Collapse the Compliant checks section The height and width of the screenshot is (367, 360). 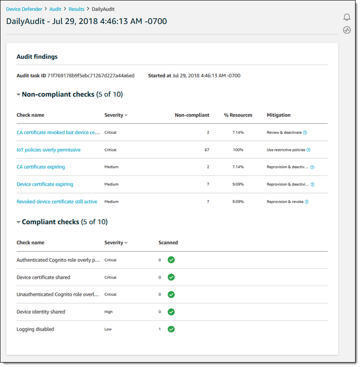(x=19, y=222)
